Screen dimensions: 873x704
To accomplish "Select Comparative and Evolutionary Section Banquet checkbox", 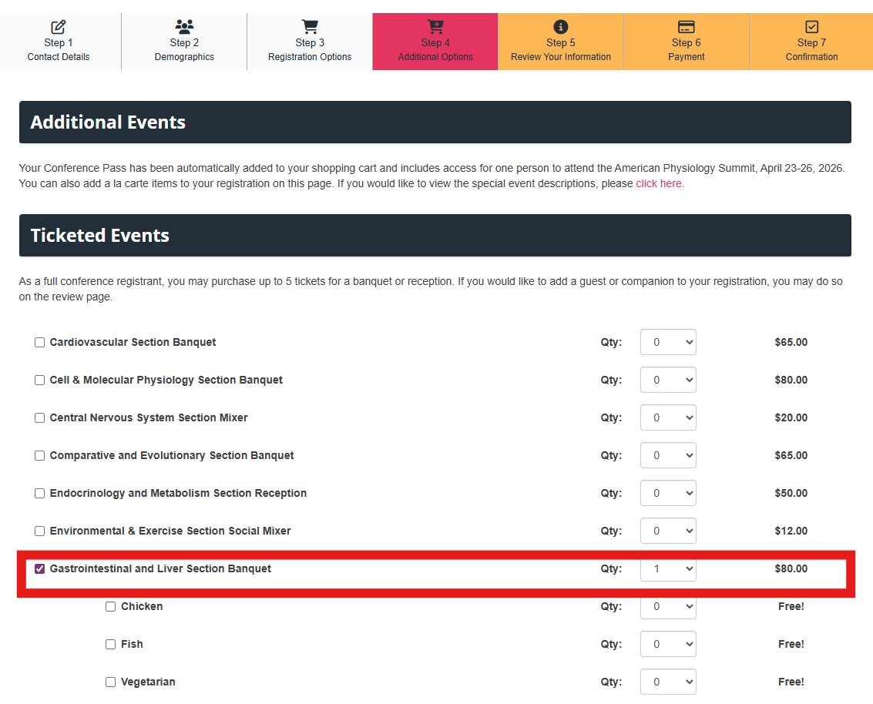I will click(x=39, y=456).
